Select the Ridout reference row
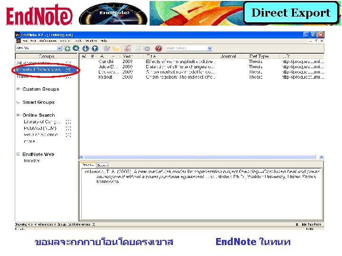The image size is (342, 256). (x=201, y=77)
